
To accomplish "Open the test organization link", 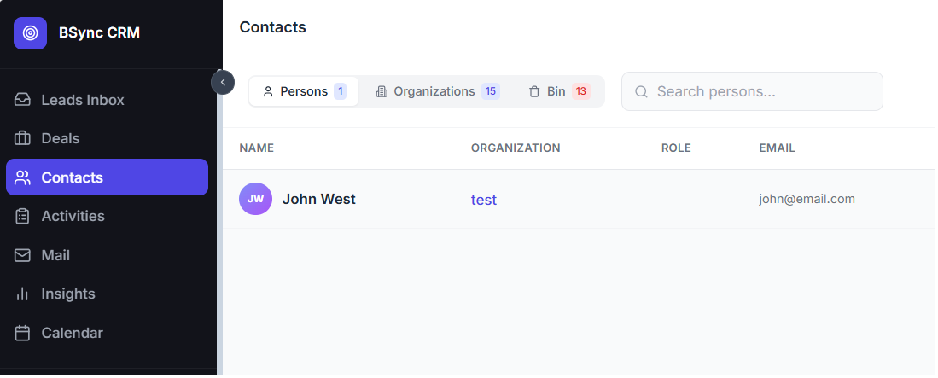I will point(483,200).
